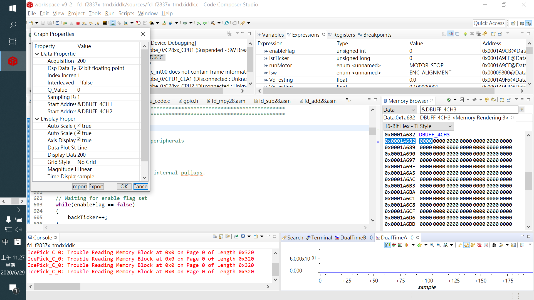Select the Window menu item
This screenshot has height=300, width=534.
point(147,13)
